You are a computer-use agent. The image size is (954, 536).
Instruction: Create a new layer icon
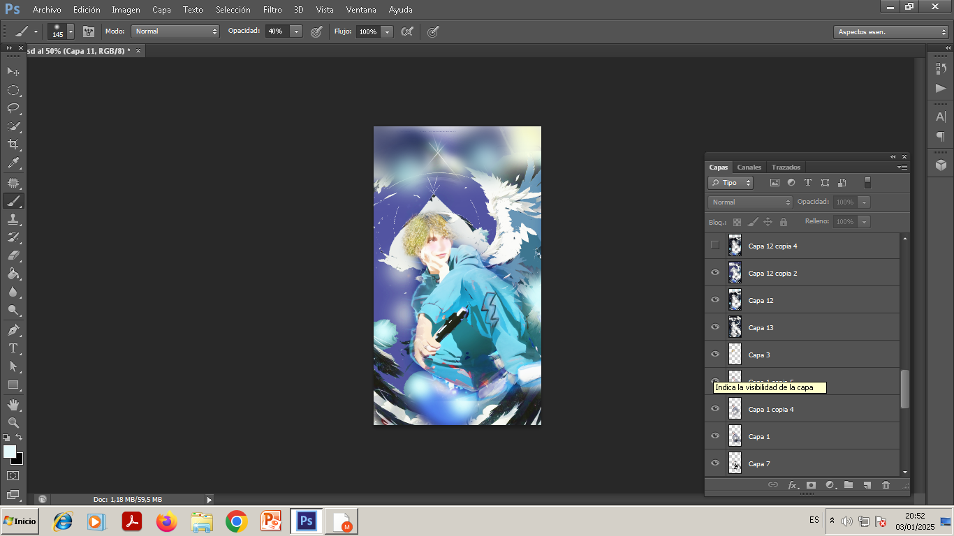point(867,485)
